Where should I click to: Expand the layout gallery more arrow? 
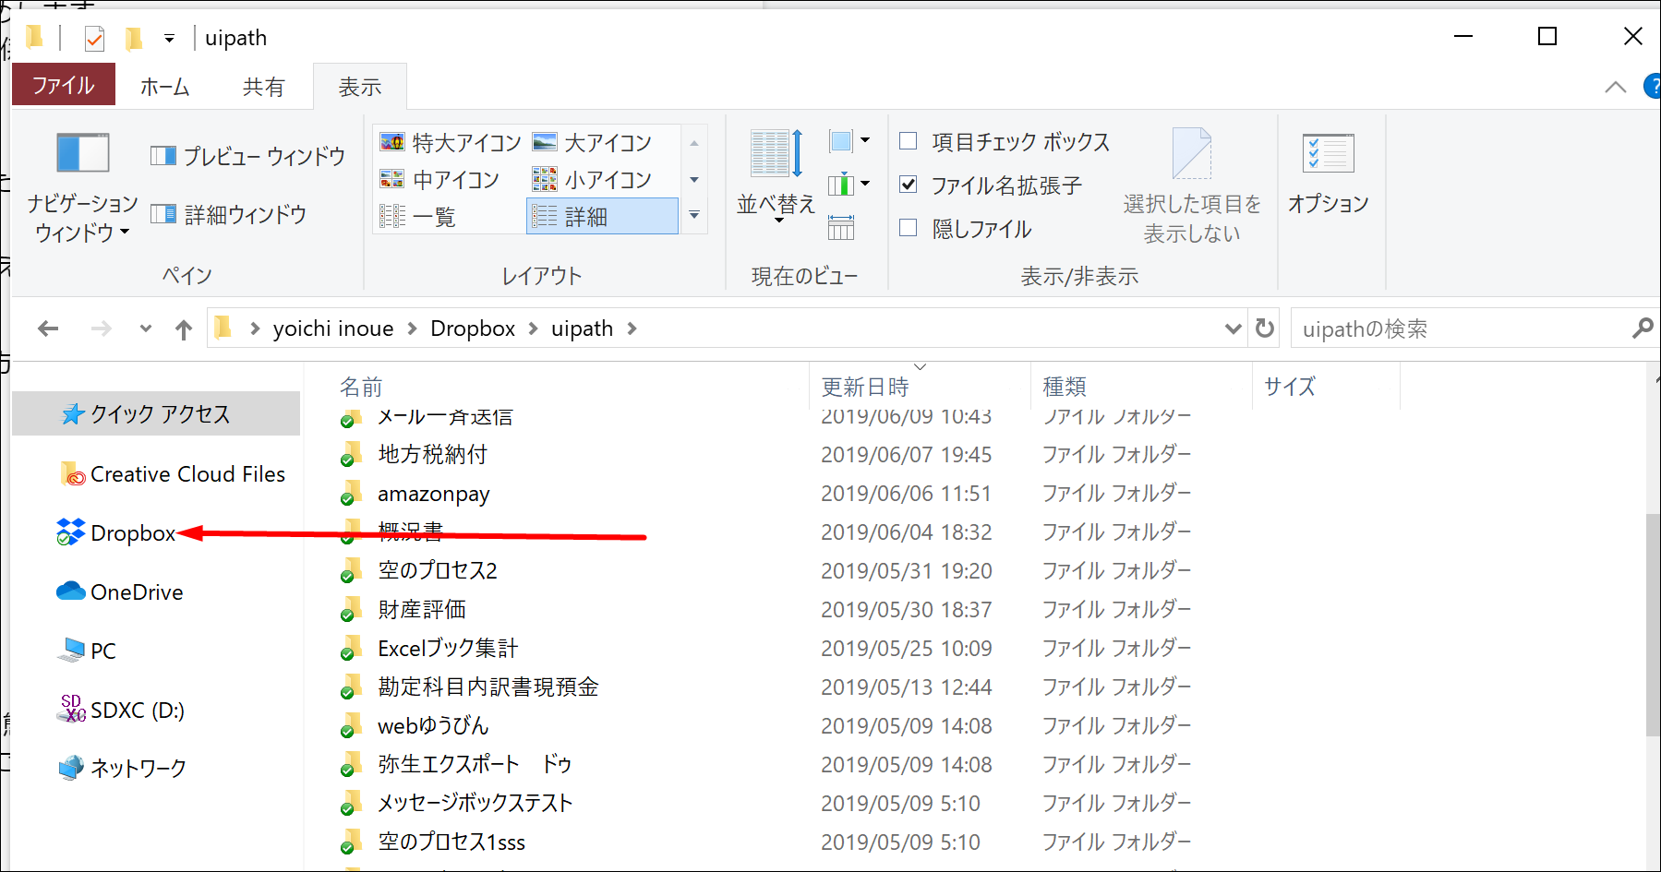694,216
